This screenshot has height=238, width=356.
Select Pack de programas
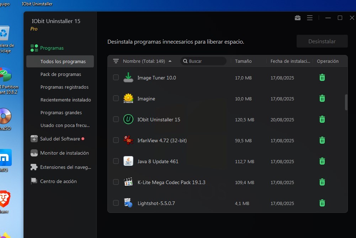(60, 74)
